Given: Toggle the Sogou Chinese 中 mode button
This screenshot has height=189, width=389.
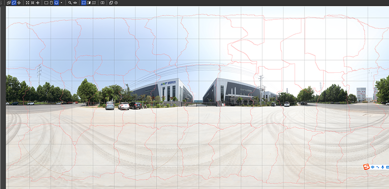Looking at the screenshot, I should 372,167.
